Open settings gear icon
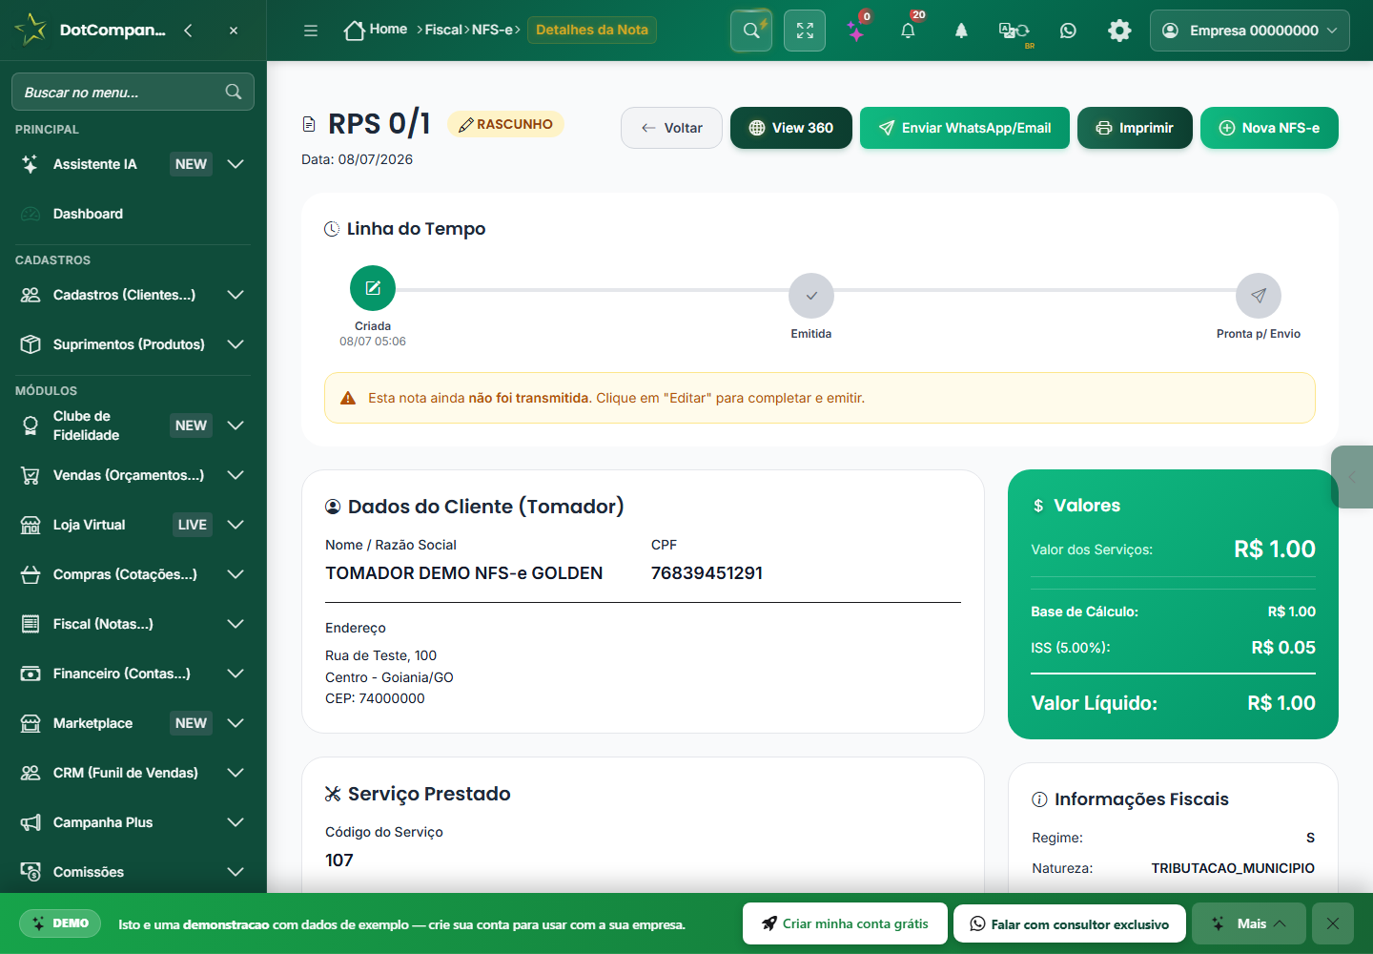The image size is (1373, 954). coord(1119,31)
